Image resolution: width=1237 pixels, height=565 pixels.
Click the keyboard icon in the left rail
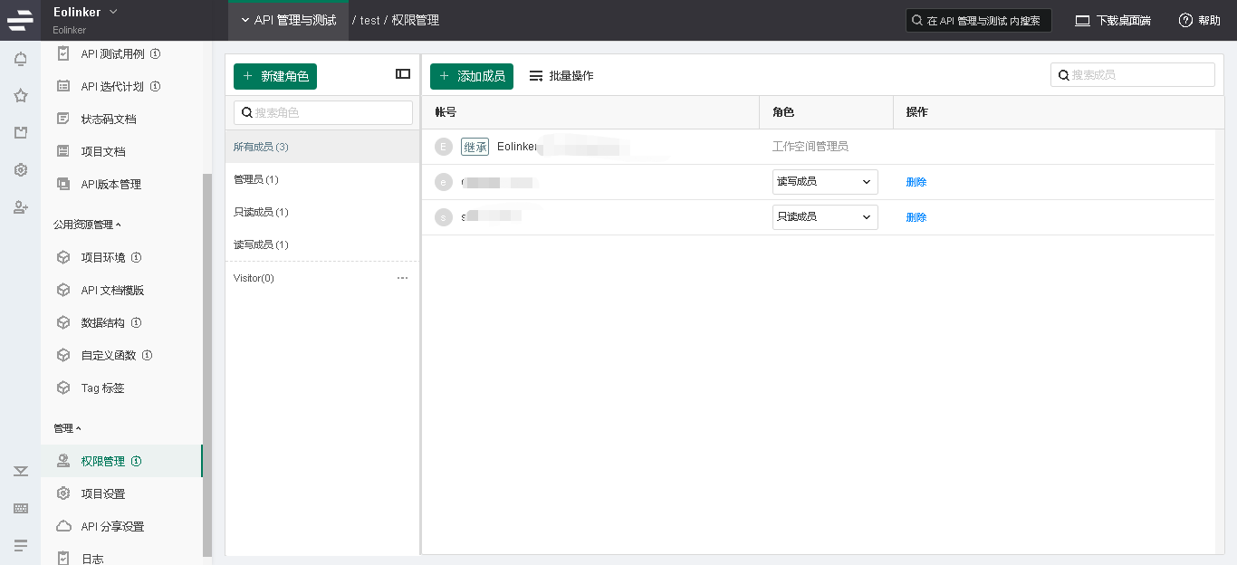pyautogui.click(x=20, y=509)
